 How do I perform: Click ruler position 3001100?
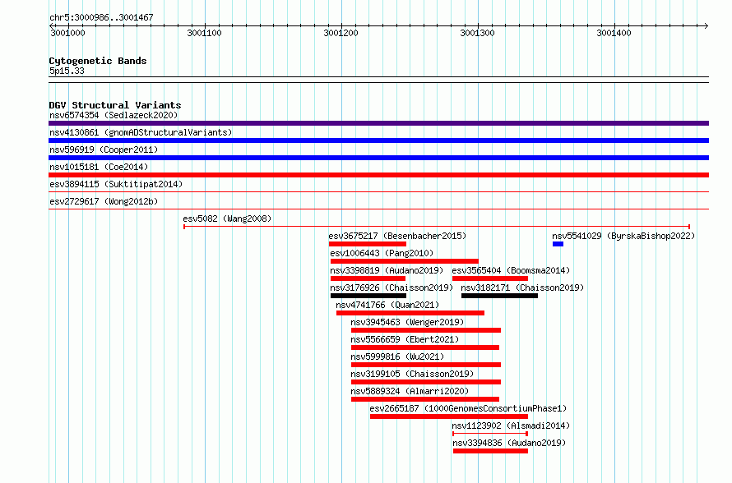(204, 33)
